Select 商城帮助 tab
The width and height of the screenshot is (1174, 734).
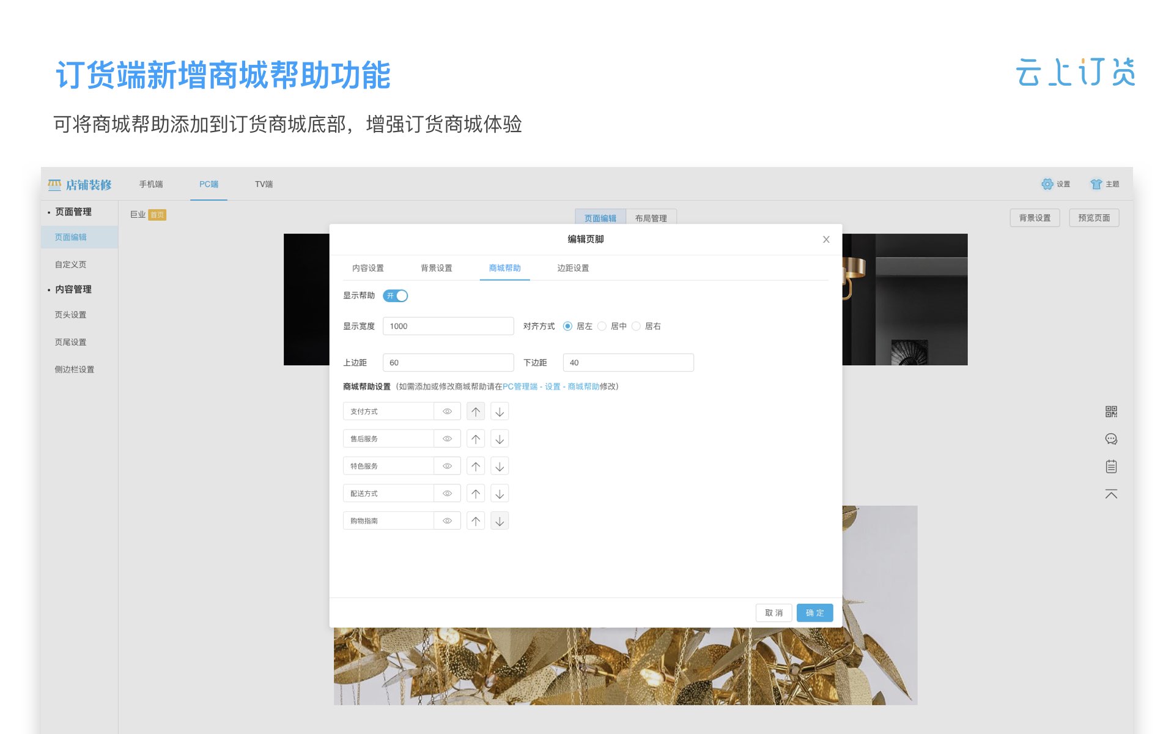(505, 268)
